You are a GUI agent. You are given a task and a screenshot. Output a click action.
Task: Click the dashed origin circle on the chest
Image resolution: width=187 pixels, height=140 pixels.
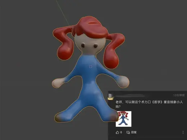(x=90, y=67)
